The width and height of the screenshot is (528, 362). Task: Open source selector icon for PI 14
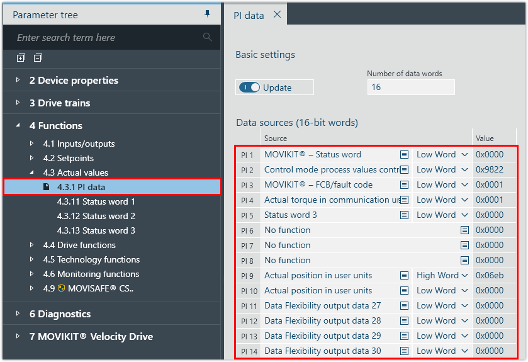click(x=405, y=351)
